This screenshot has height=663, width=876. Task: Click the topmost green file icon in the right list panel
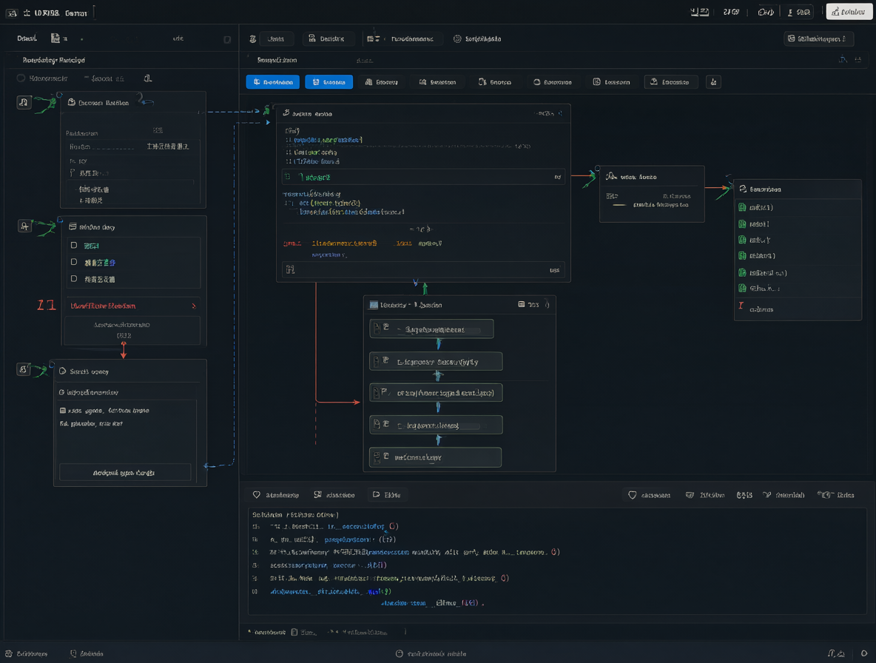(x=742, y=207)
